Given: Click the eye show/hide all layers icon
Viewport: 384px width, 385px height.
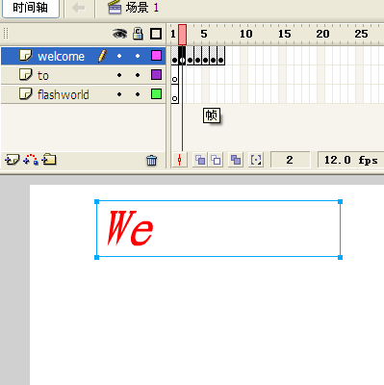Looking at the screenshot, I should pyautogui.click(x=119, y=34).
